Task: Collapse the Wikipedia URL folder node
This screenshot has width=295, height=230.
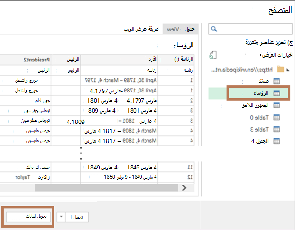Action: (288, 70)
